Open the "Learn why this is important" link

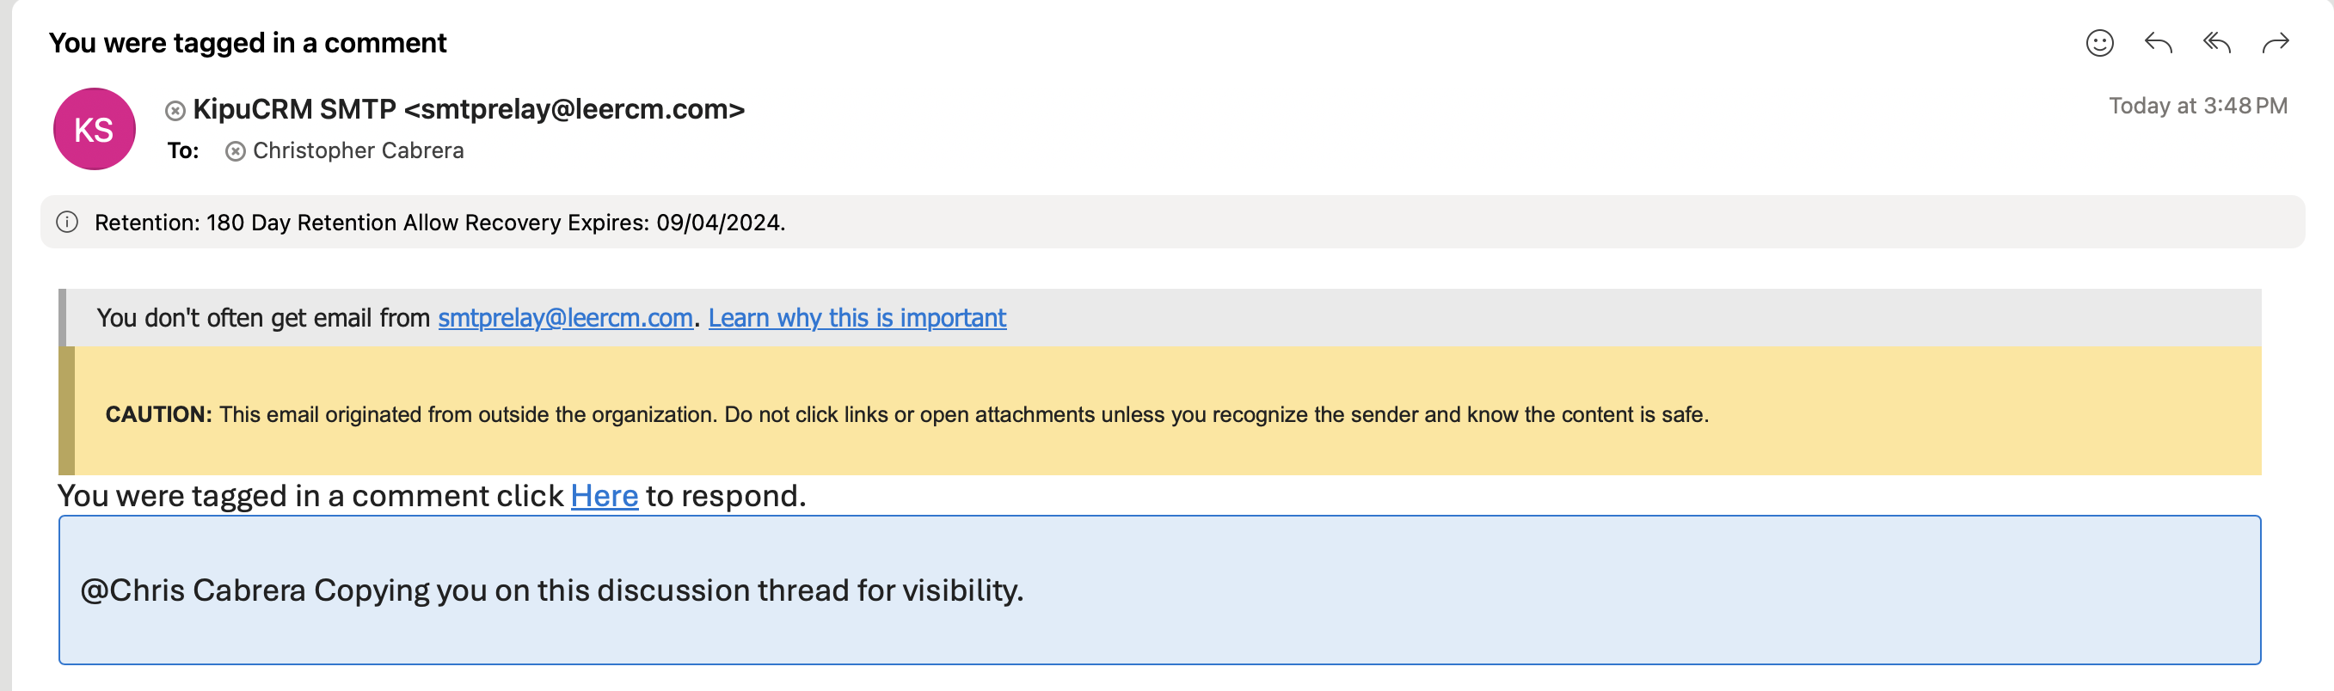[x=857, y=318]
